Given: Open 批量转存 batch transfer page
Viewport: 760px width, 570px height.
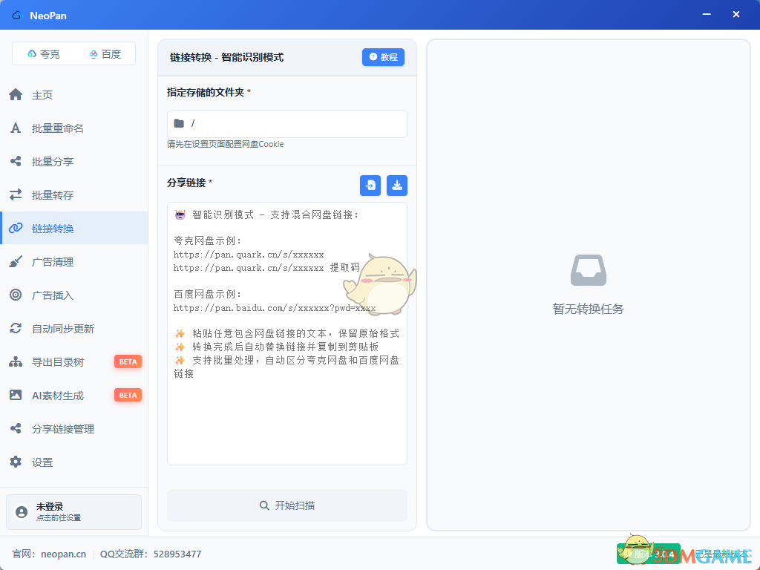Looking at the screenshot, I should click(53, 195).
